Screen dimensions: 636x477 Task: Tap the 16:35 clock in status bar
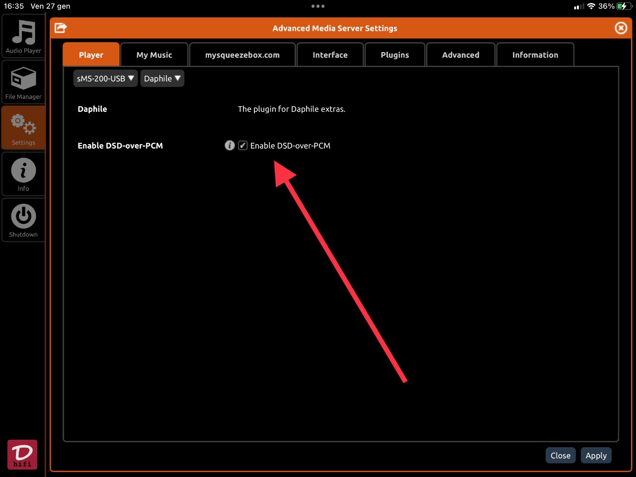(x=14, y=6)
